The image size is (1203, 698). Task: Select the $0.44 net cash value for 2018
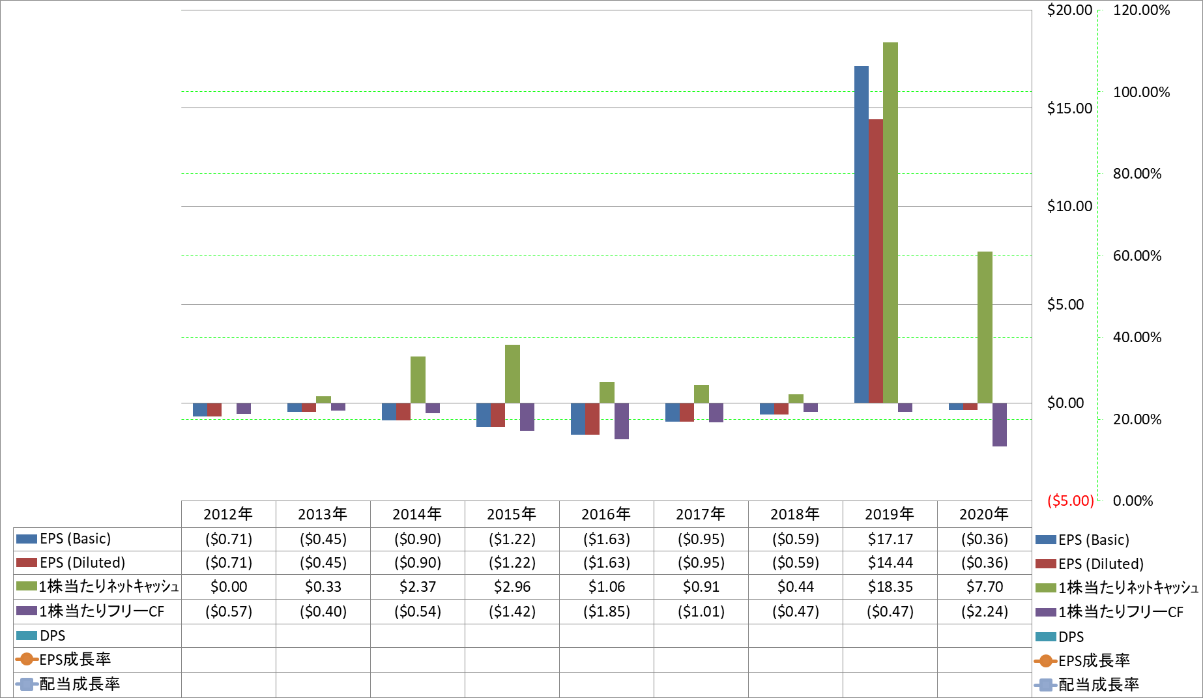tap(796, 587)
